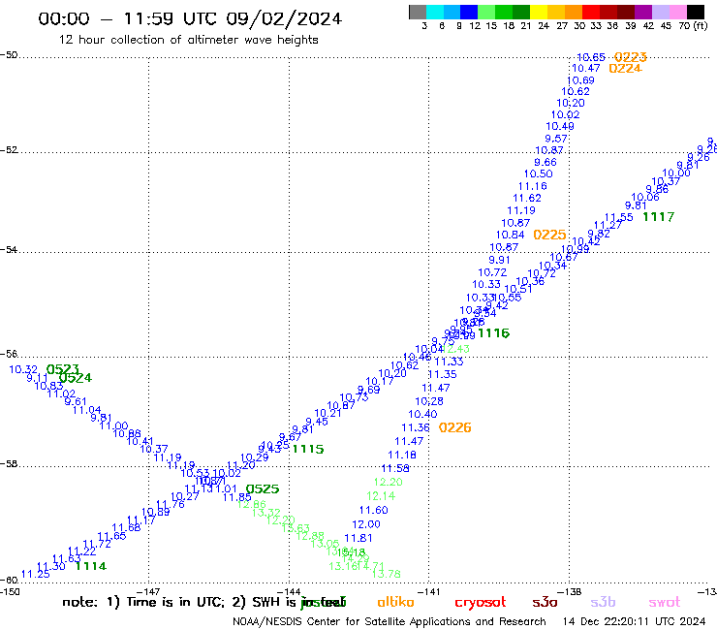Click the wave height value 10.47
This screenshot has height=630, width=717.
tap(586, 68)
